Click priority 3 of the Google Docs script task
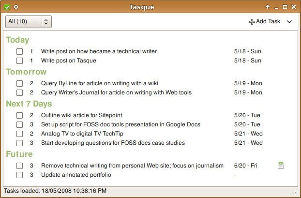Screen dimensions: 301x198 [x=31, y=124]
